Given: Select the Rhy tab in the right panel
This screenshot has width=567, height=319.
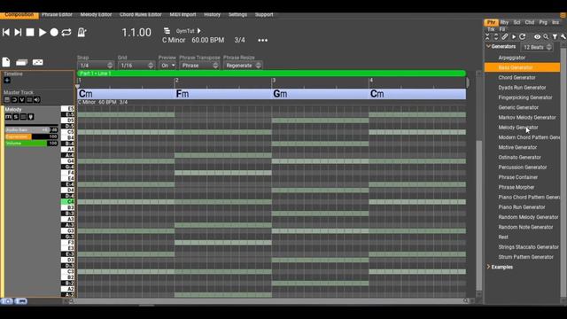Looking at the screenshot, I should point(504,22).
